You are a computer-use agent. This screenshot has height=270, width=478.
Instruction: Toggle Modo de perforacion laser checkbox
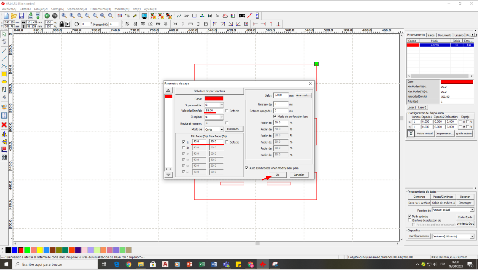tap(275, 117)
